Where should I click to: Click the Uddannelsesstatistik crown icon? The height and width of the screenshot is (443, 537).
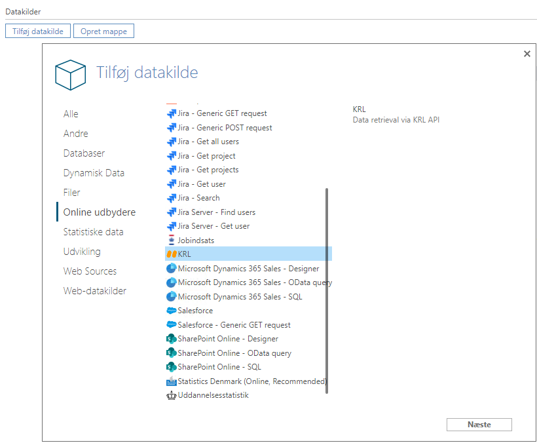171,395
